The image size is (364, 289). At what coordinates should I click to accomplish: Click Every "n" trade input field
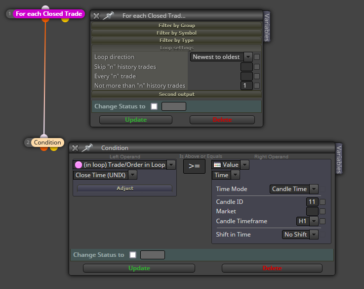(x=246, y=76)
